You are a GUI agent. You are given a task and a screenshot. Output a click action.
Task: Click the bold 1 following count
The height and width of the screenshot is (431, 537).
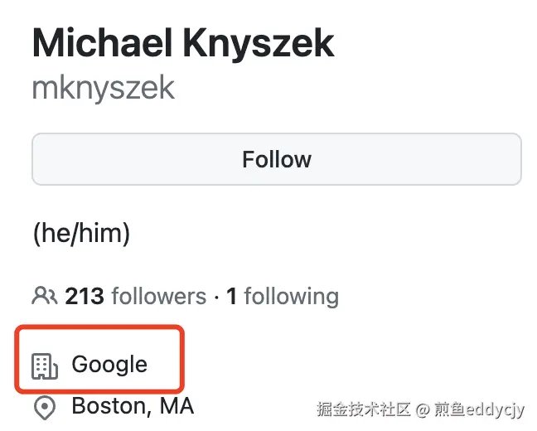tap(232, 296)
